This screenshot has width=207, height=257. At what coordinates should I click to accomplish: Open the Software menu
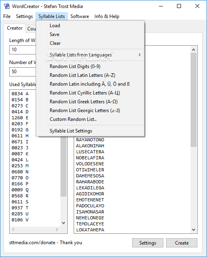[x=80, y=16]
